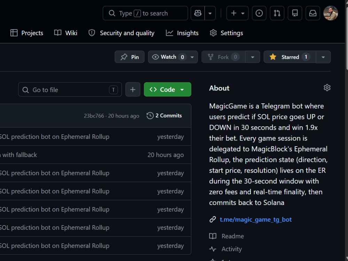Switch to the Wiki tab
Image resolution: width=348 pixels, height=261 pixels.
click(66, 33)
